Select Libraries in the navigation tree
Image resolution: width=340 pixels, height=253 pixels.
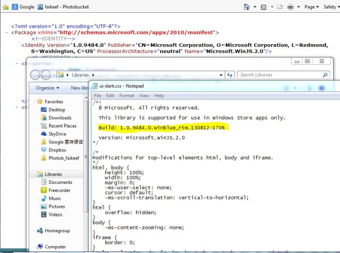tap(53, 174)
